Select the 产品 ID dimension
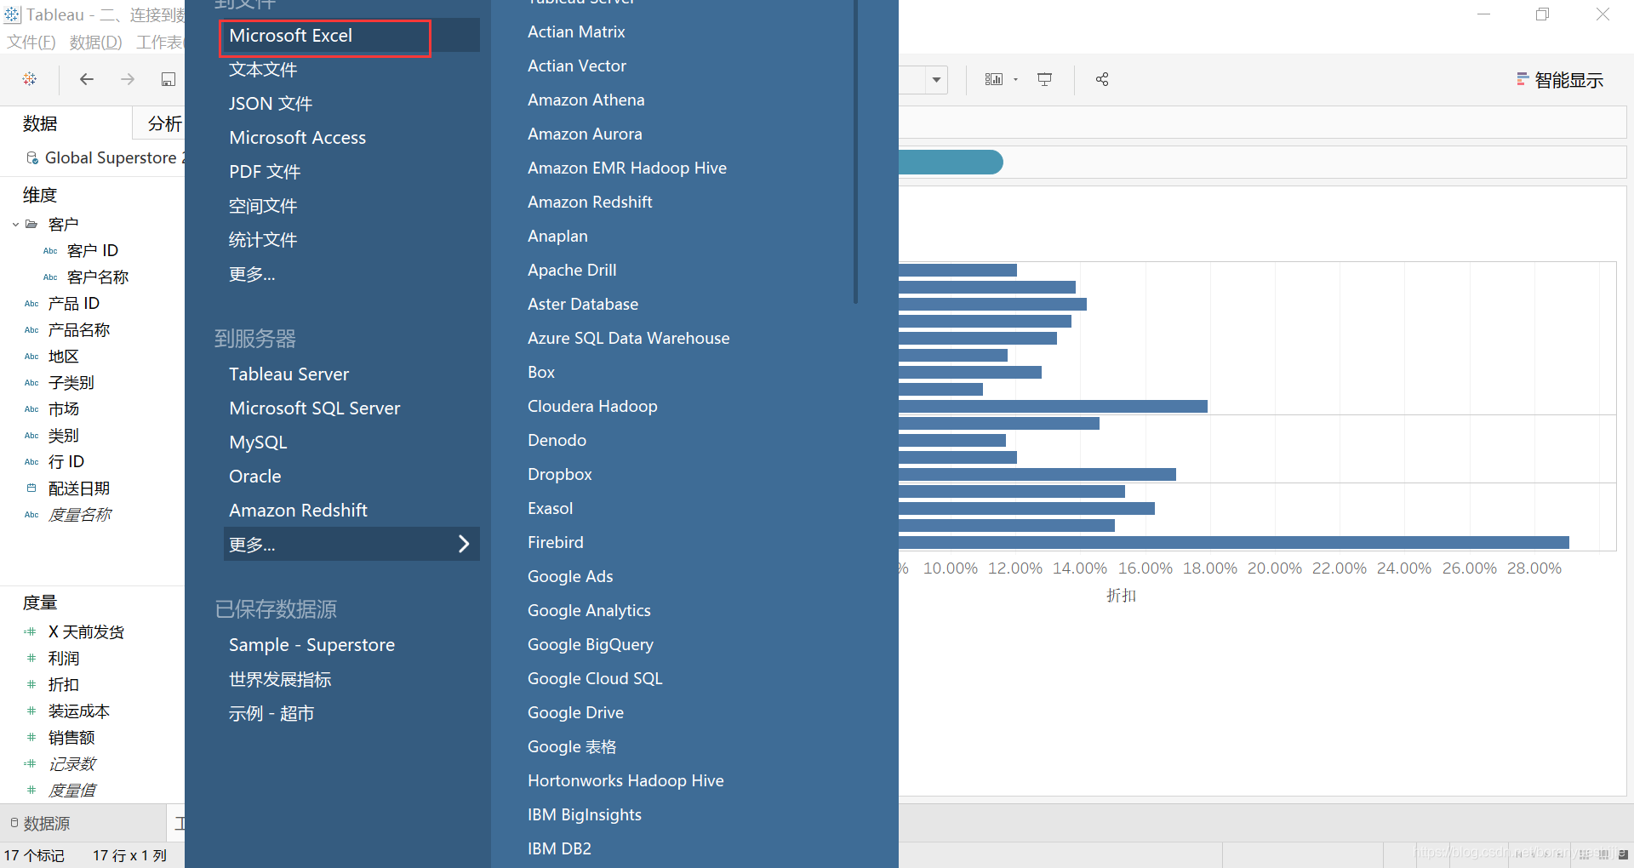 [73, 304]
